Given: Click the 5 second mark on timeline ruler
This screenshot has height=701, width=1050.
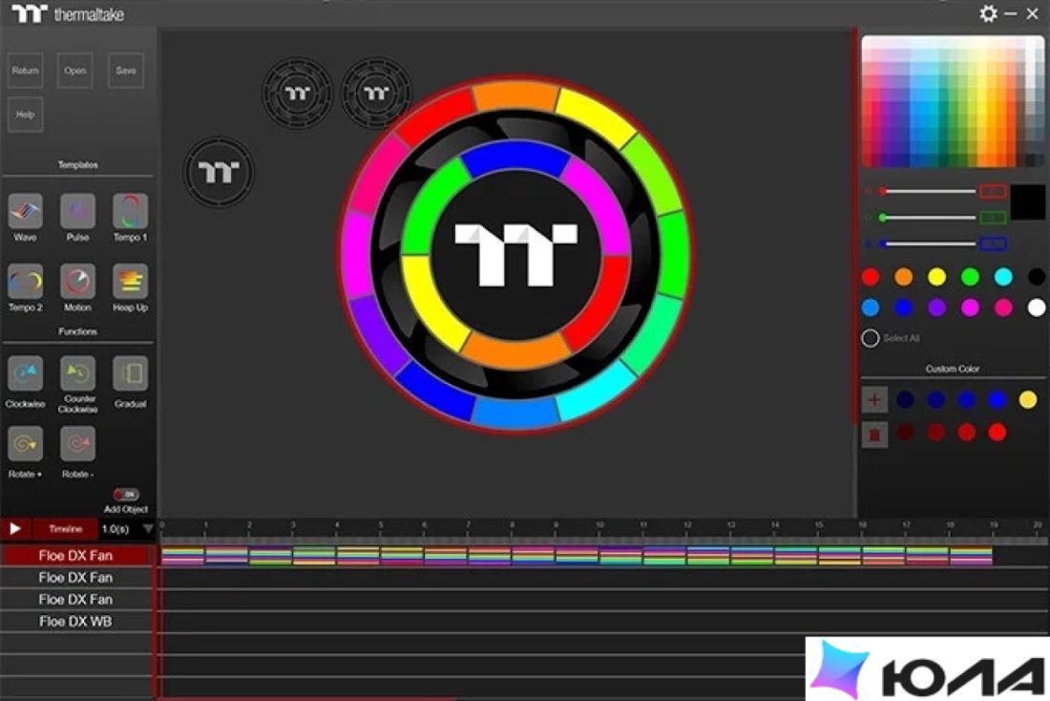Looking at the screenshot, I should (380, 525).
